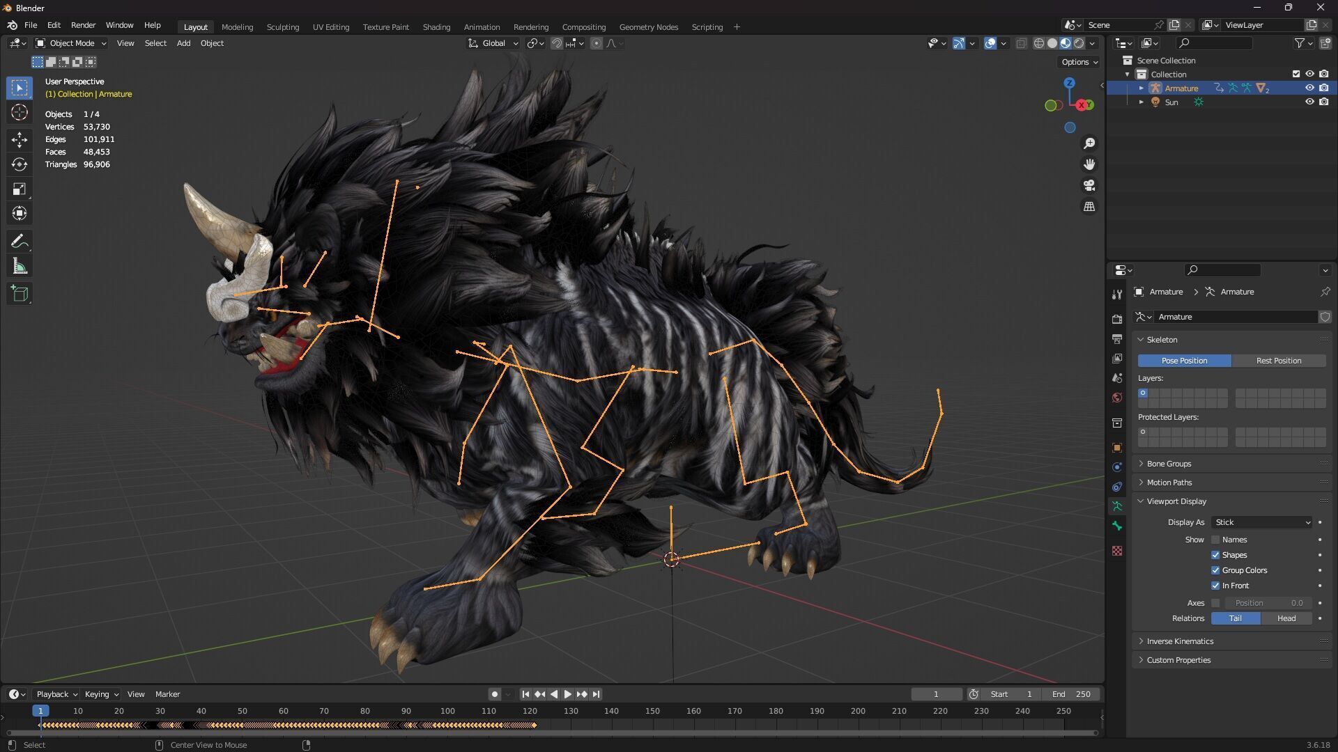
Task: Click the Rest Position button
Action: pos(1279,361)
